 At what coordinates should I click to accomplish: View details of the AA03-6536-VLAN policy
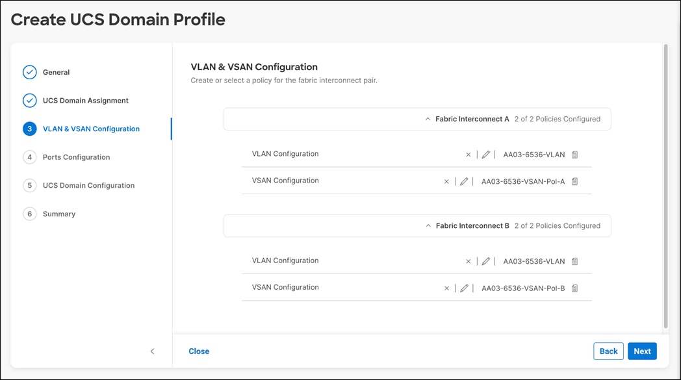point(574,154)
